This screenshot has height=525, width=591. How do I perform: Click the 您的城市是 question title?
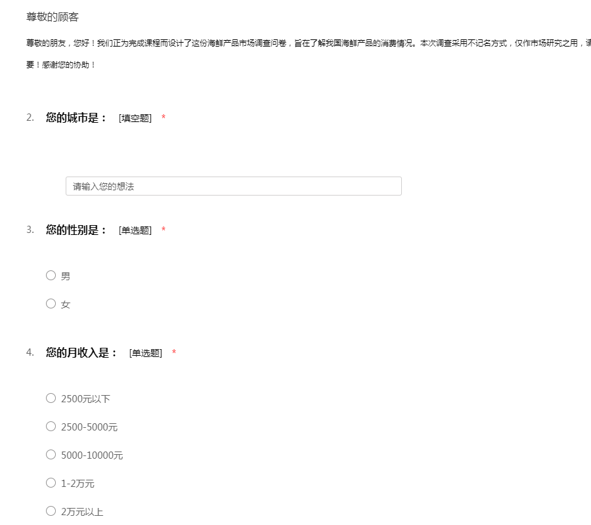point(76,118)
